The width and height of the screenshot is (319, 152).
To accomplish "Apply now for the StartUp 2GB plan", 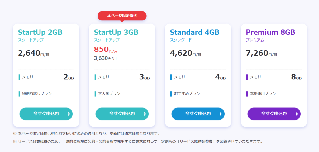I will [46, 114].
